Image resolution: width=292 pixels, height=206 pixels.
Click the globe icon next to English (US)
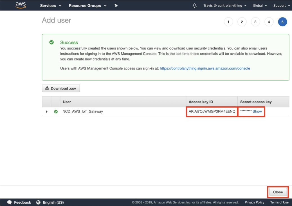click(x=38, y=202)
